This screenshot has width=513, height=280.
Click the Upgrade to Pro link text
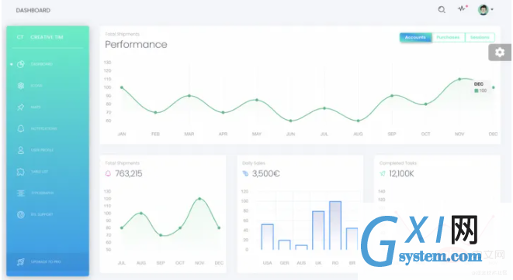click(x=46, y=261)
